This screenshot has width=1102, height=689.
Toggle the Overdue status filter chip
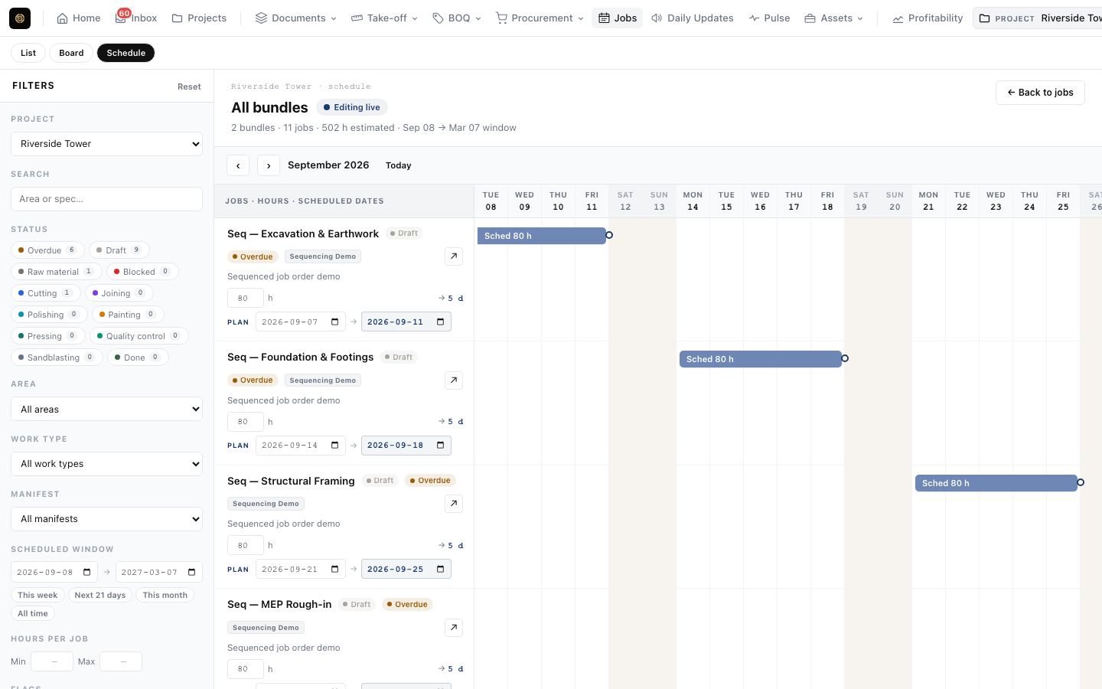(47, 250)
